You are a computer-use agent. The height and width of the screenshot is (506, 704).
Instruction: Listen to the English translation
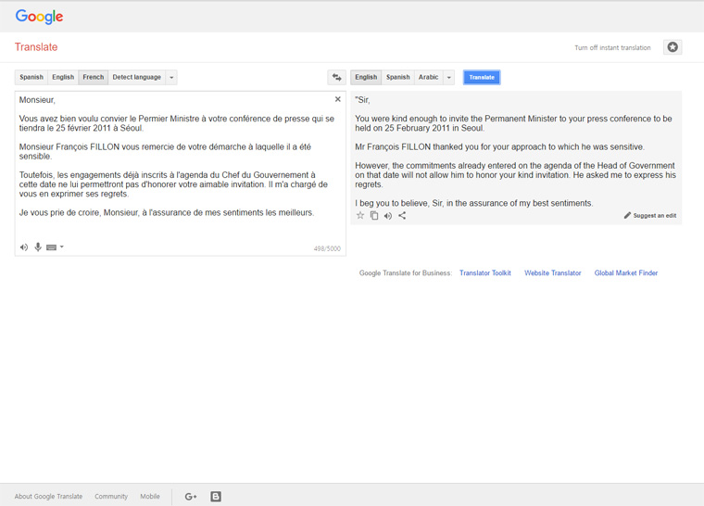tap(388, 216)
